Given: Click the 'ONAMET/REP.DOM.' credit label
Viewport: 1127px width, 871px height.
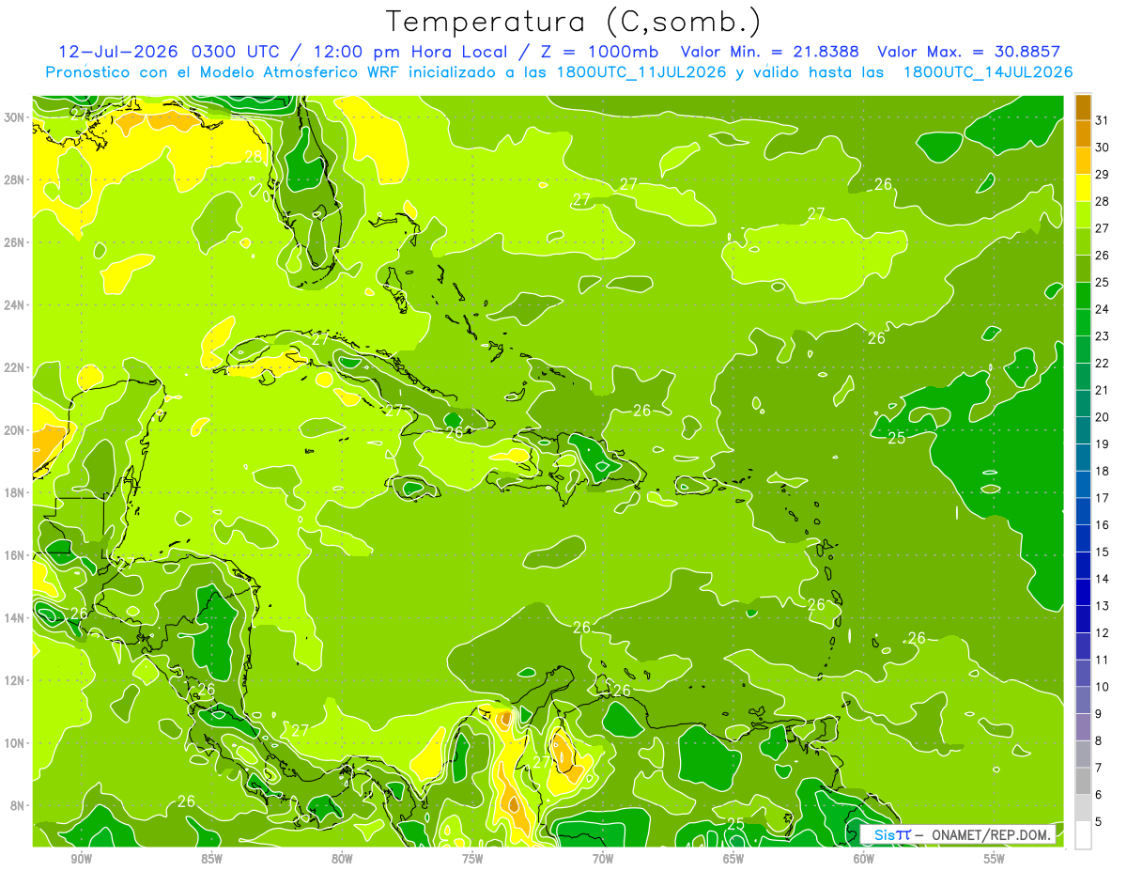Looking at the screenshot, I should [993, 834].
